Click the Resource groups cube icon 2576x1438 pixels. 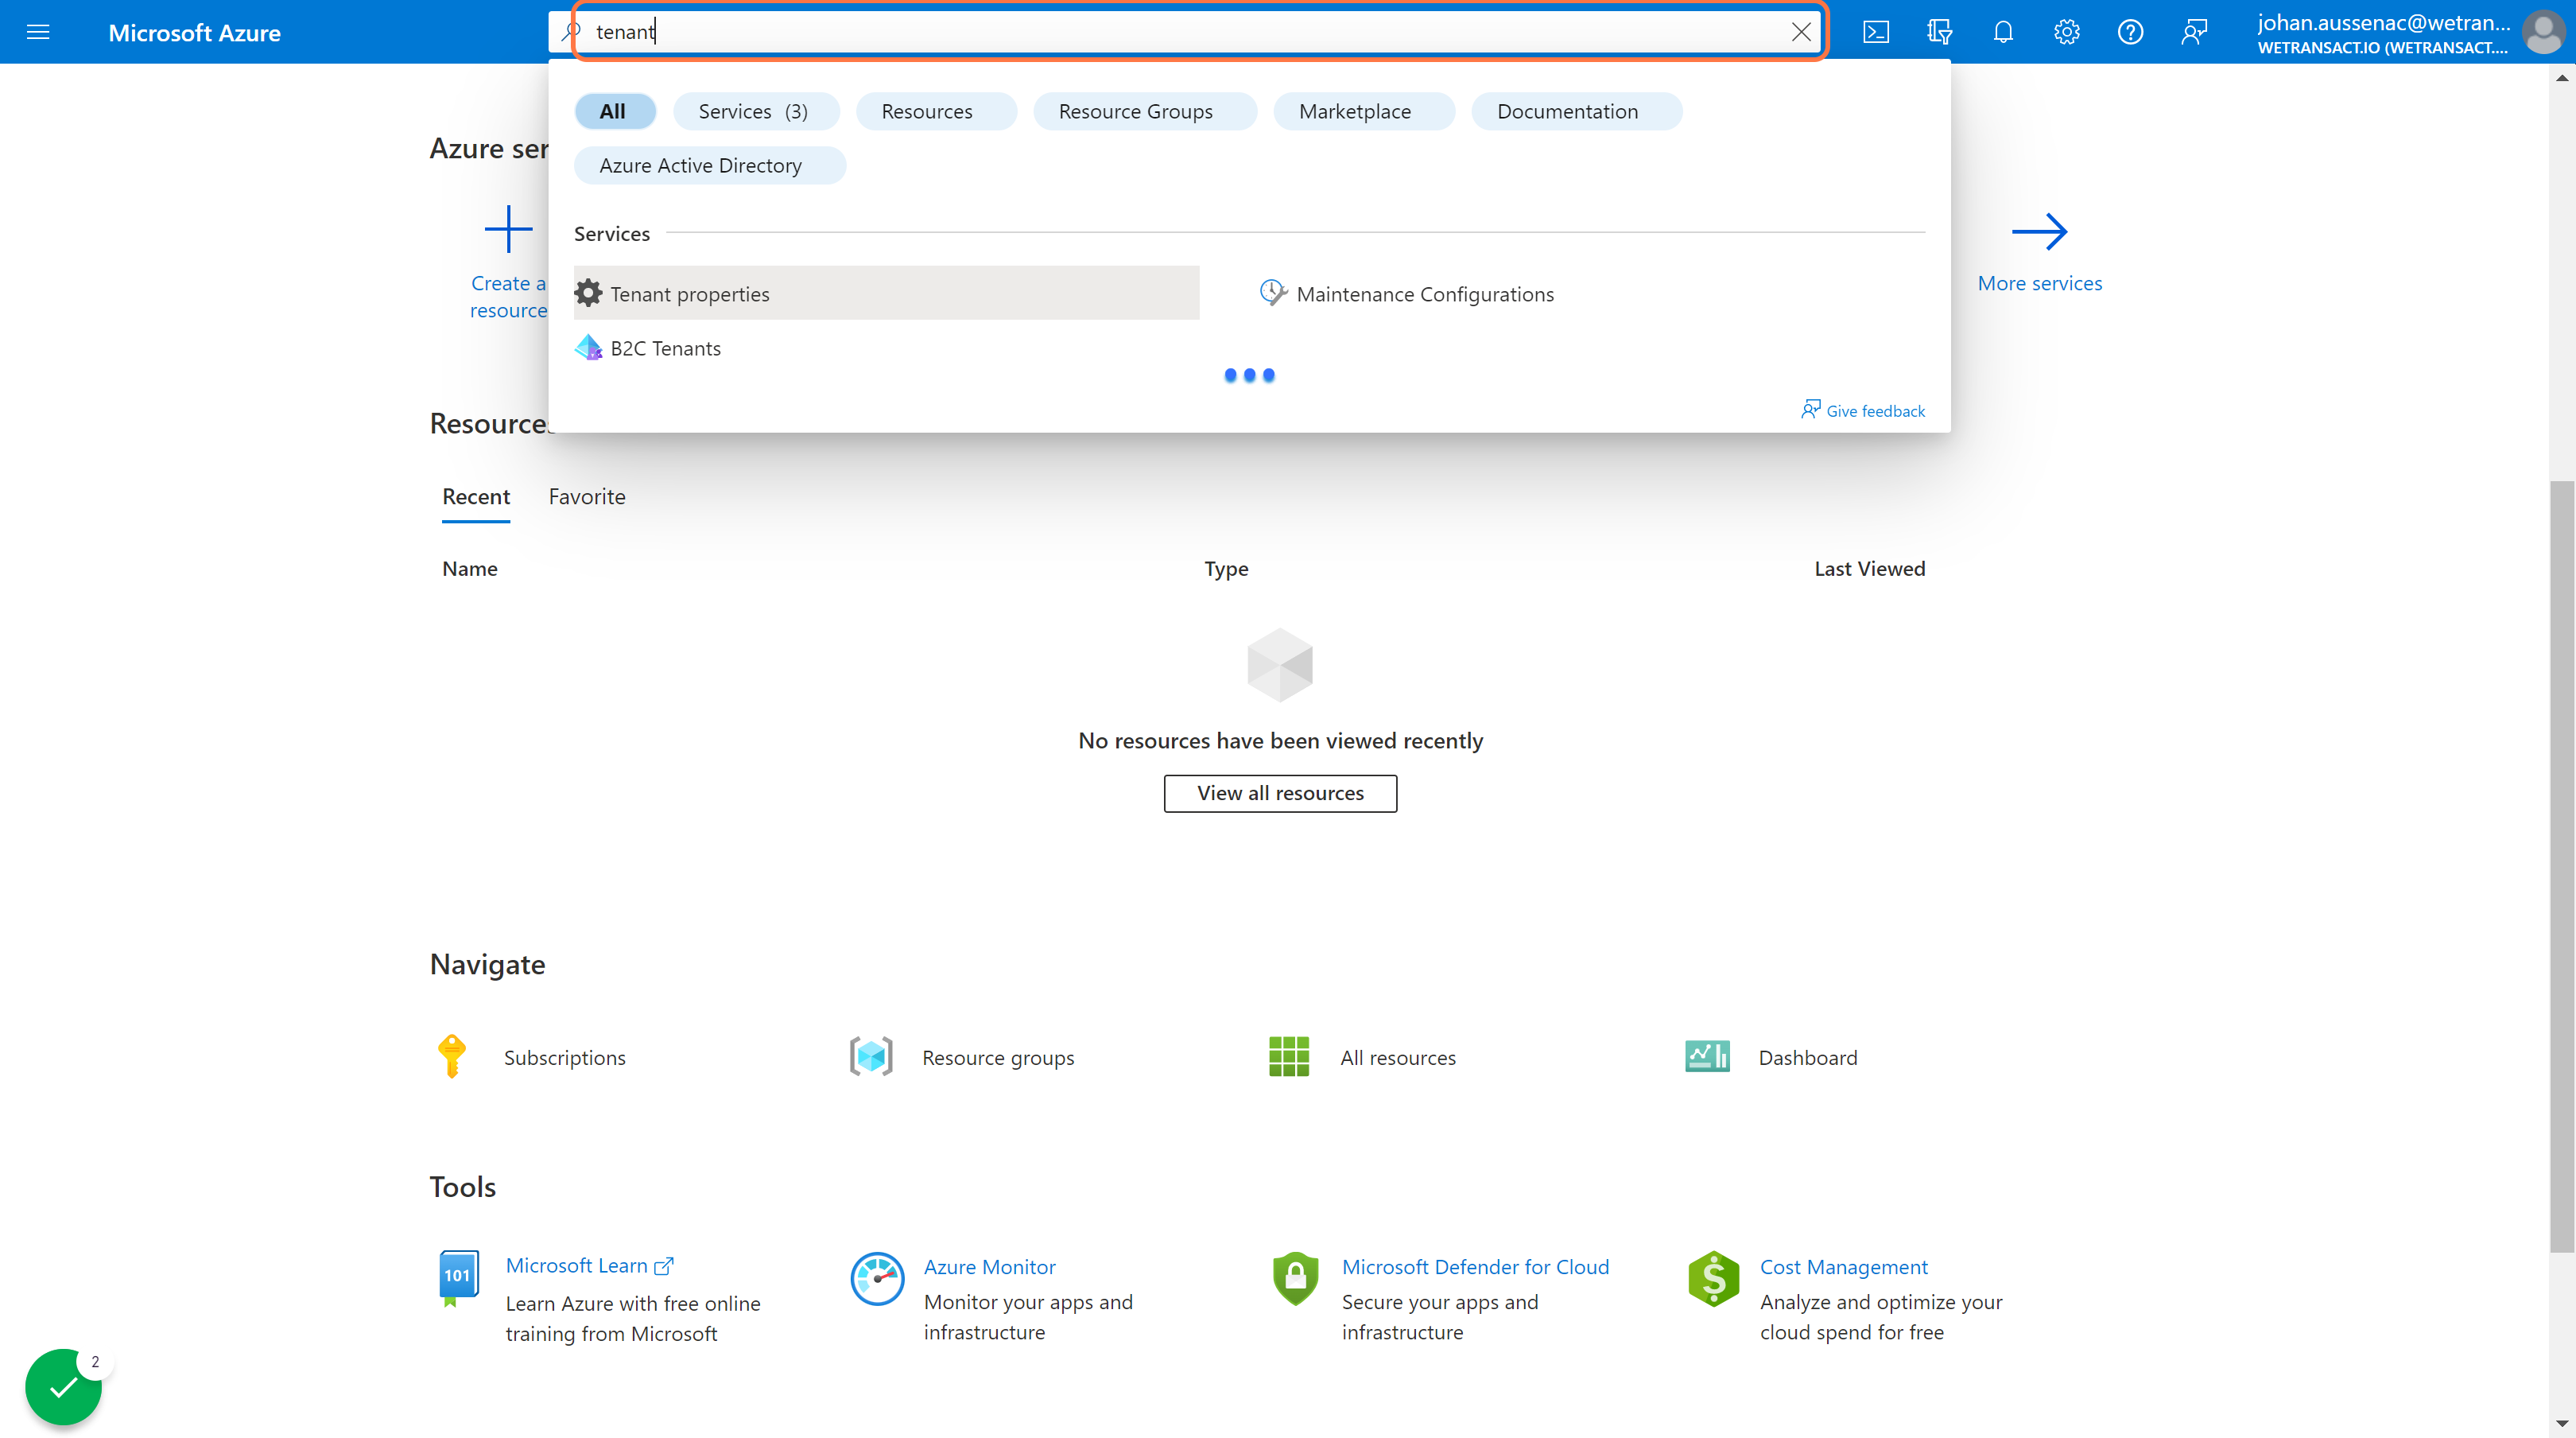click(871, 1057)
